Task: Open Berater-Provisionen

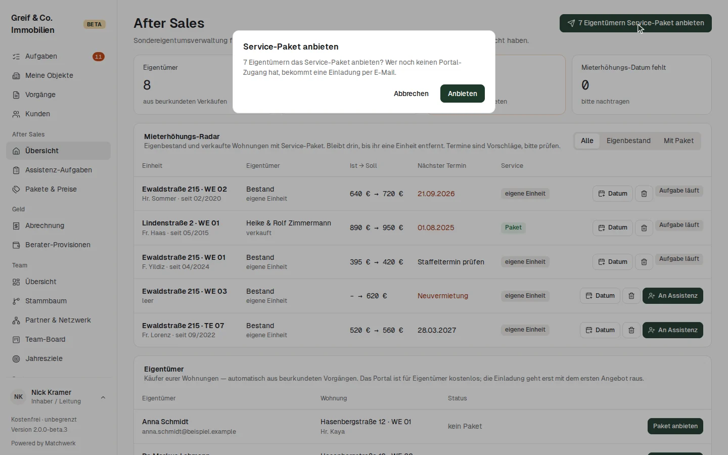Action: coord(58,245)
